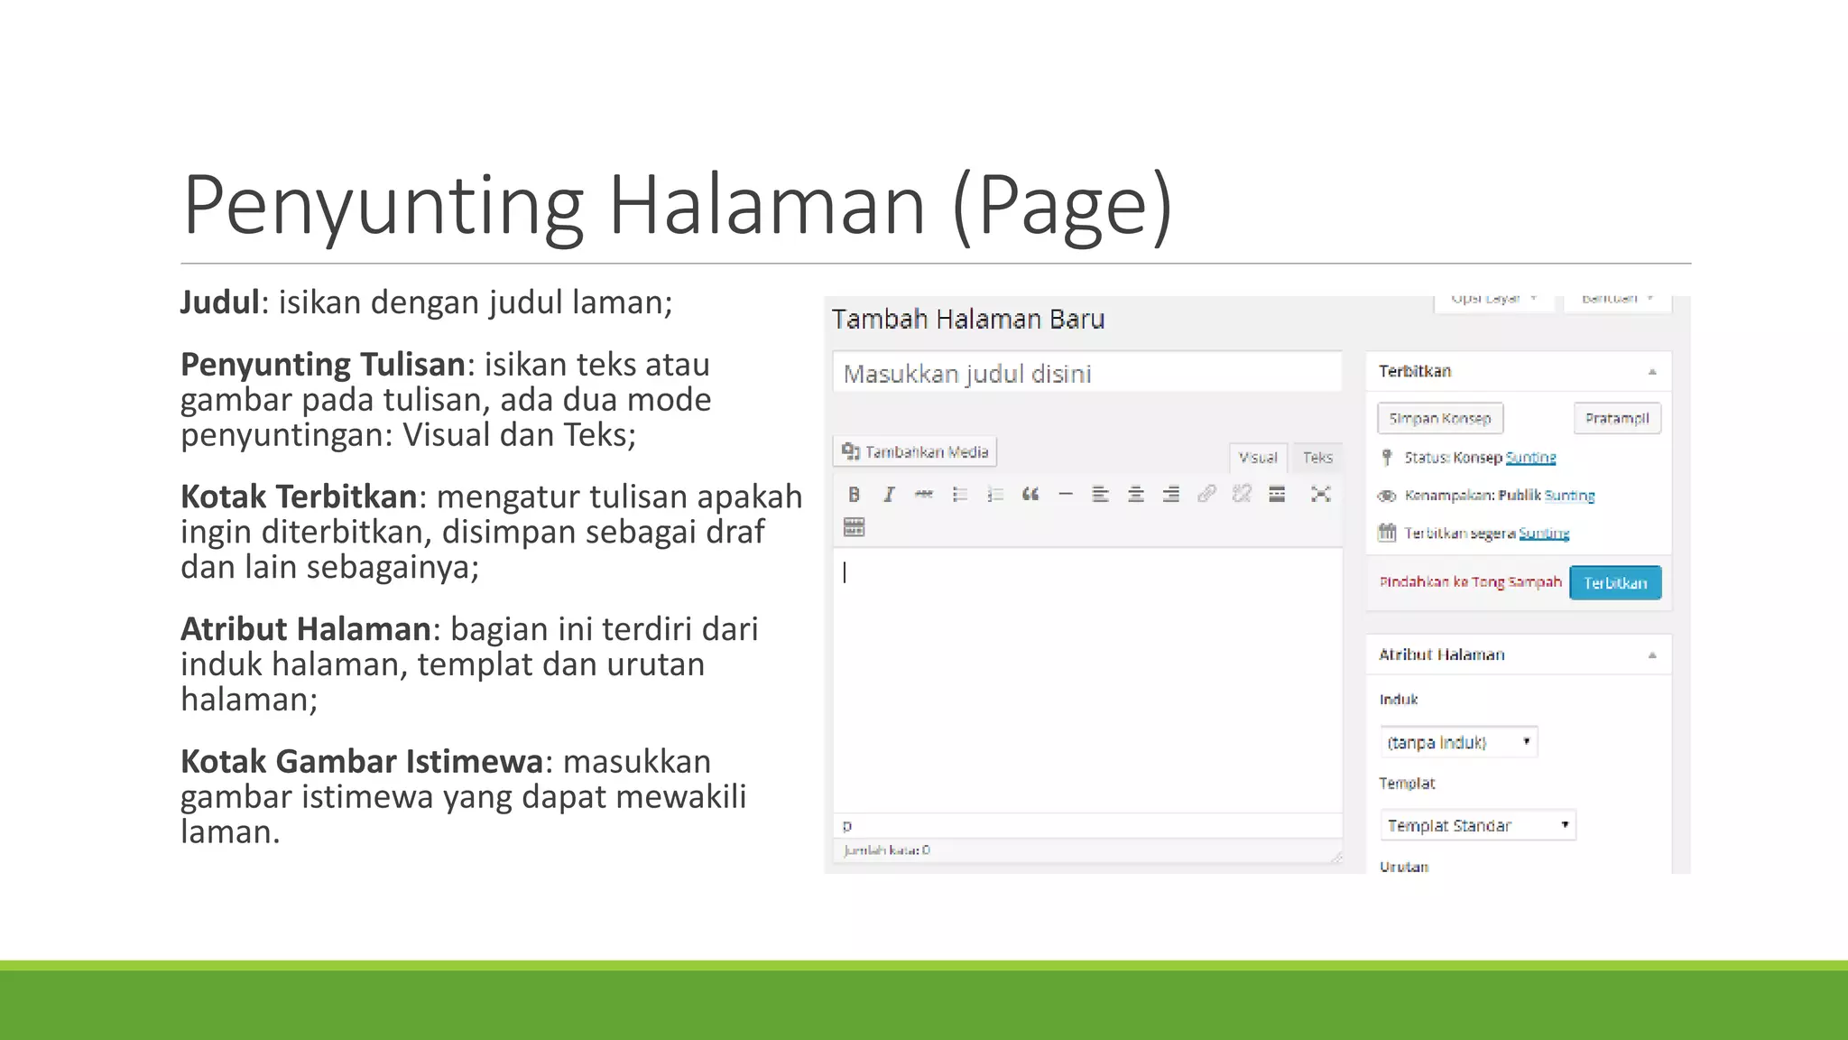The image size is (1848, 1040).
Task: Click the 'Tambah Halaman Baru' heading
Action: click(968, 320)
